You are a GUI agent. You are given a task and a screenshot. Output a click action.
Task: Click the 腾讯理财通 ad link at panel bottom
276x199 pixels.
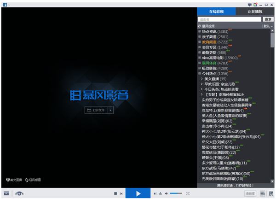click(235, 186)
